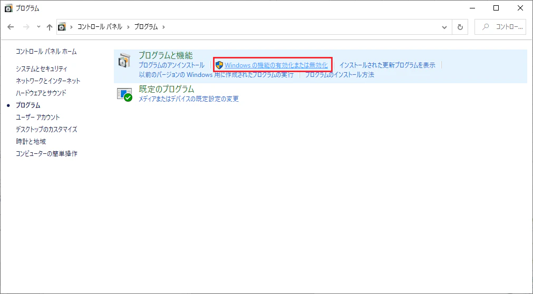
Task: Click プログラム in the address breadcrumb
Action: click(x=146, y=27)
